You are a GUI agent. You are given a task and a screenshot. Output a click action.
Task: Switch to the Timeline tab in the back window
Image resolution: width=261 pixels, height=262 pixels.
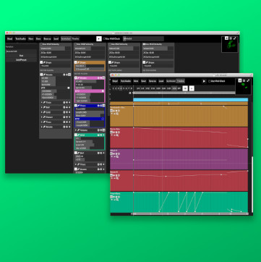tap(75, 39)
